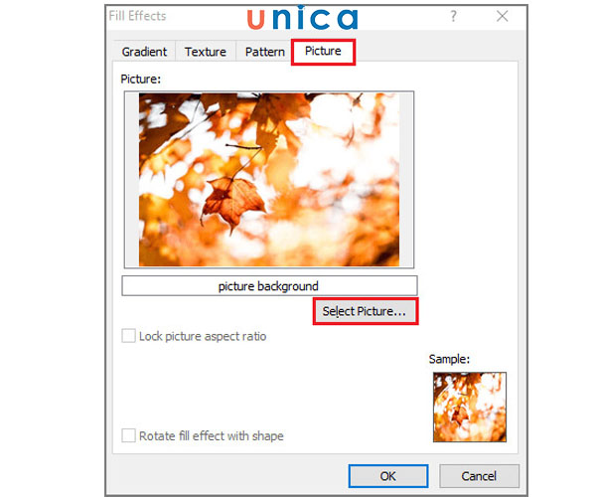Screen dimensions: 596x497
Task: Switch to the Gradient tab
Action: (144, 52)
